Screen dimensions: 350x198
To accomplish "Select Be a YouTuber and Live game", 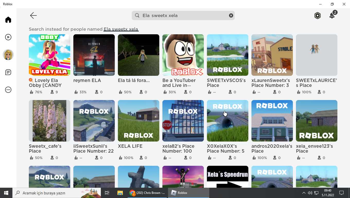I will pos(183,55).
